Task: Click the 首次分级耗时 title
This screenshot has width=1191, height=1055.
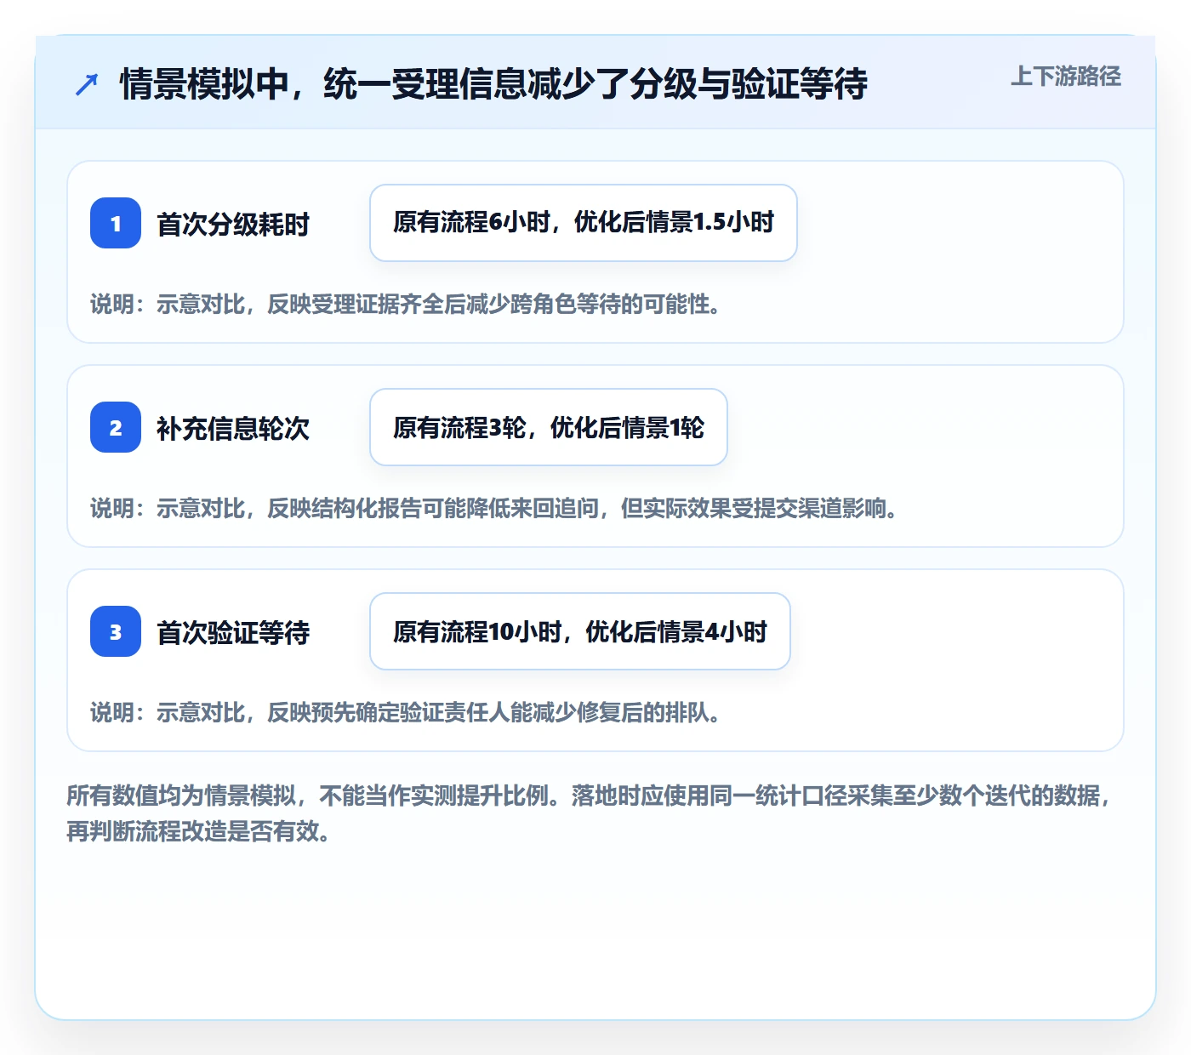Action: click(x=233, y=224)
